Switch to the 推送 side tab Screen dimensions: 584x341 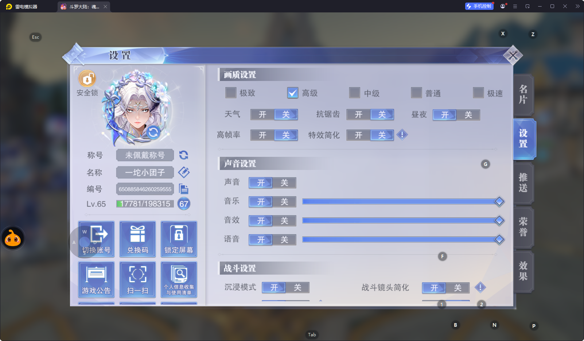(x=523, y=183)
